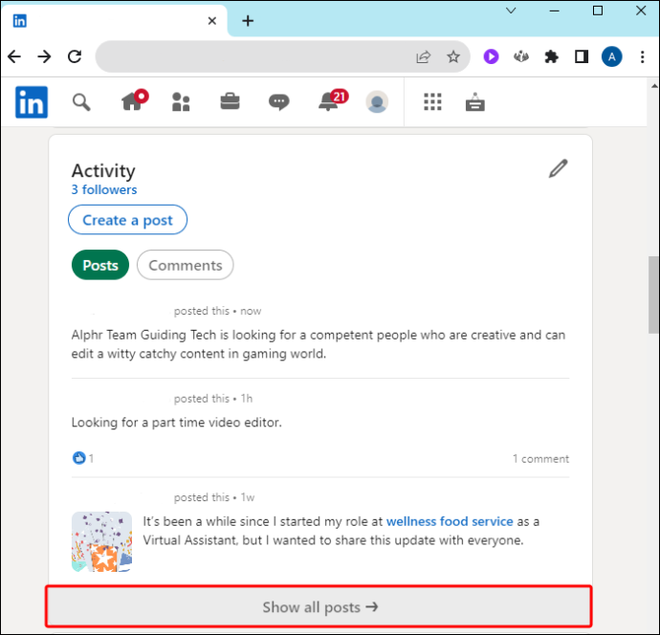Open the Messaging chat bubble icon
660x635 pixels.
click(x=279, y=102)
